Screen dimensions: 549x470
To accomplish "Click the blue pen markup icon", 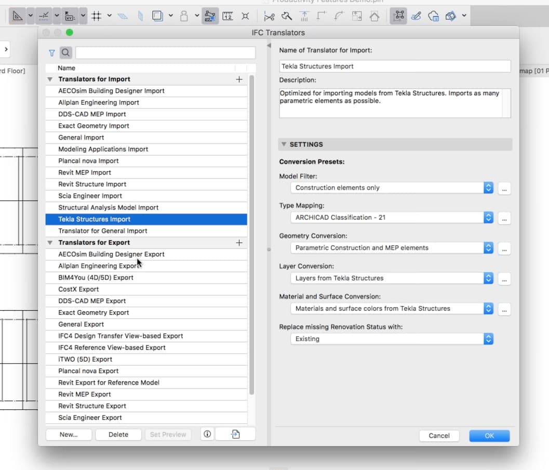I will click(x=416, y=16).
